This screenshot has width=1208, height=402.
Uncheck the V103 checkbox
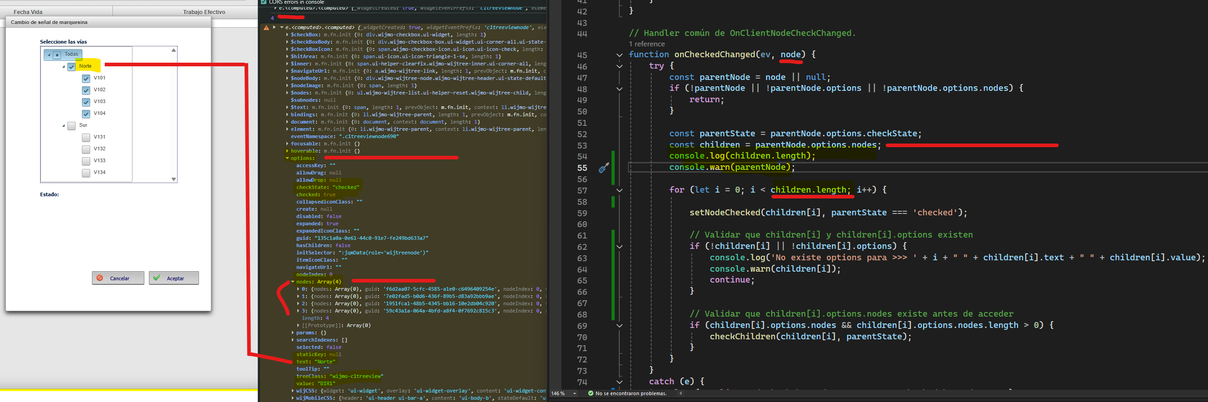(86, 102)
